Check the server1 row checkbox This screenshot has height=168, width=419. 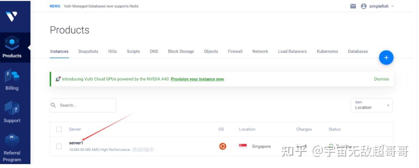tap(59, 147)
